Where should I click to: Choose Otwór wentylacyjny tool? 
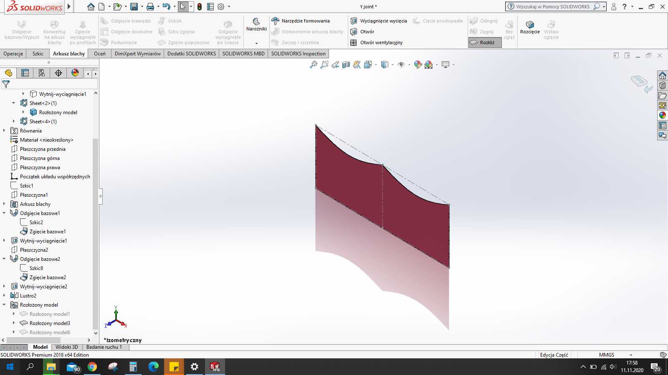(x=376, y=42)
